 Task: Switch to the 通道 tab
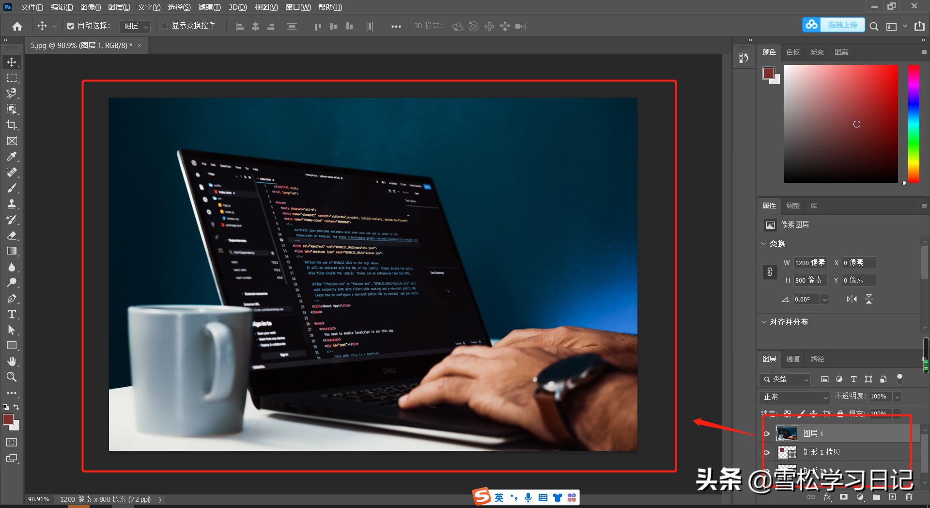[x=793, y=359]
